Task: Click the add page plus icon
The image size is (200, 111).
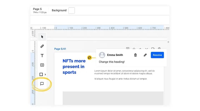Action: [x=134, y=48]
